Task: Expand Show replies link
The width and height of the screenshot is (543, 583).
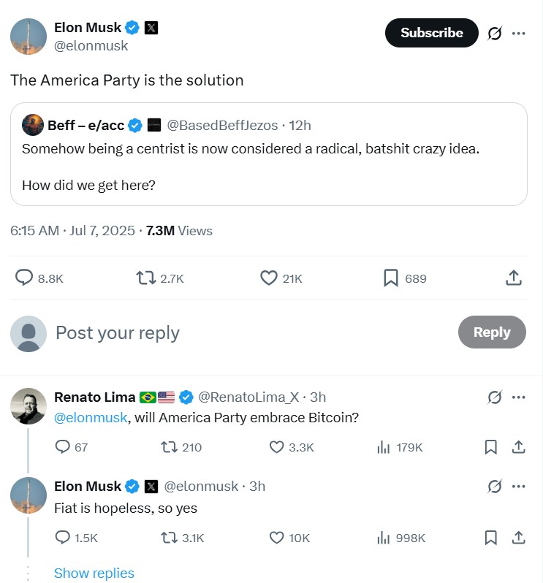Action: pos(94,573)
